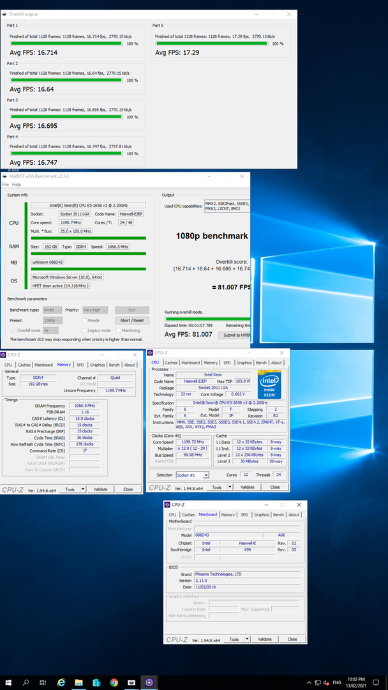Open Memory tab in Mainboard CPU-Z window

pyautogui.click(x=228, y=514)
